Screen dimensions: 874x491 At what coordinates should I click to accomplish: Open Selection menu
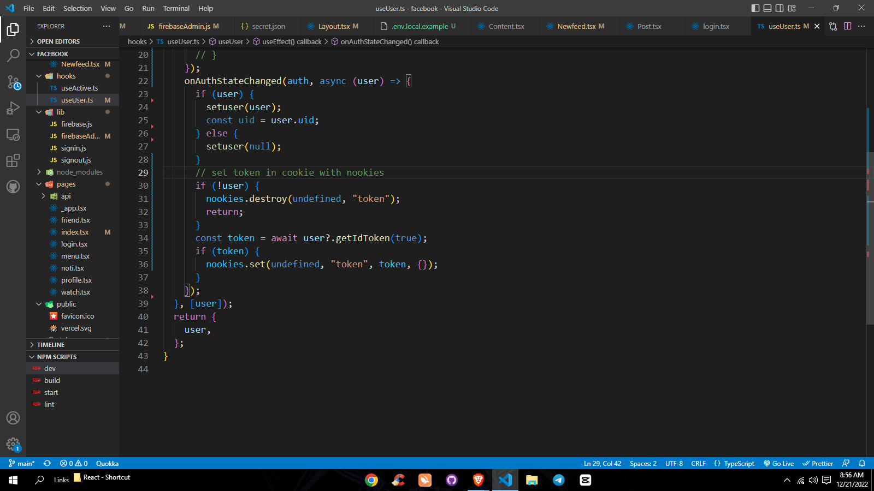coord(78,8)
